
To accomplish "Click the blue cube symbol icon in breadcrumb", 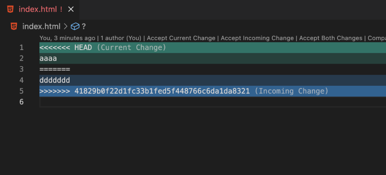I will pyautogui.click(x=75, y=26).
